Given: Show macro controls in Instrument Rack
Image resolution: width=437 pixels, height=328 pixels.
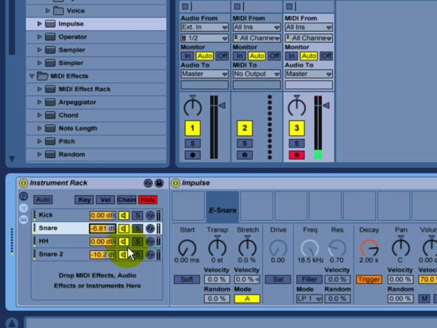Looking at the screenshot, I should (23, 196).
